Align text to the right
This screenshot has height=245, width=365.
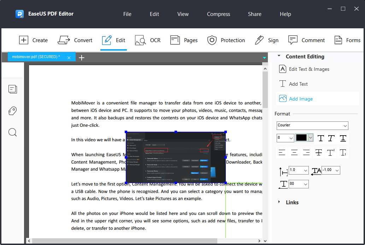[x=306, y=153]
